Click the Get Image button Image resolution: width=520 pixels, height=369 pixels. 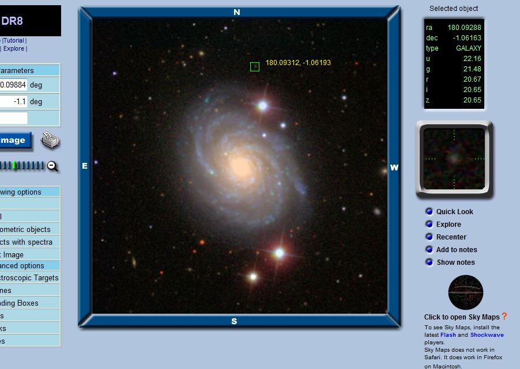16,140
